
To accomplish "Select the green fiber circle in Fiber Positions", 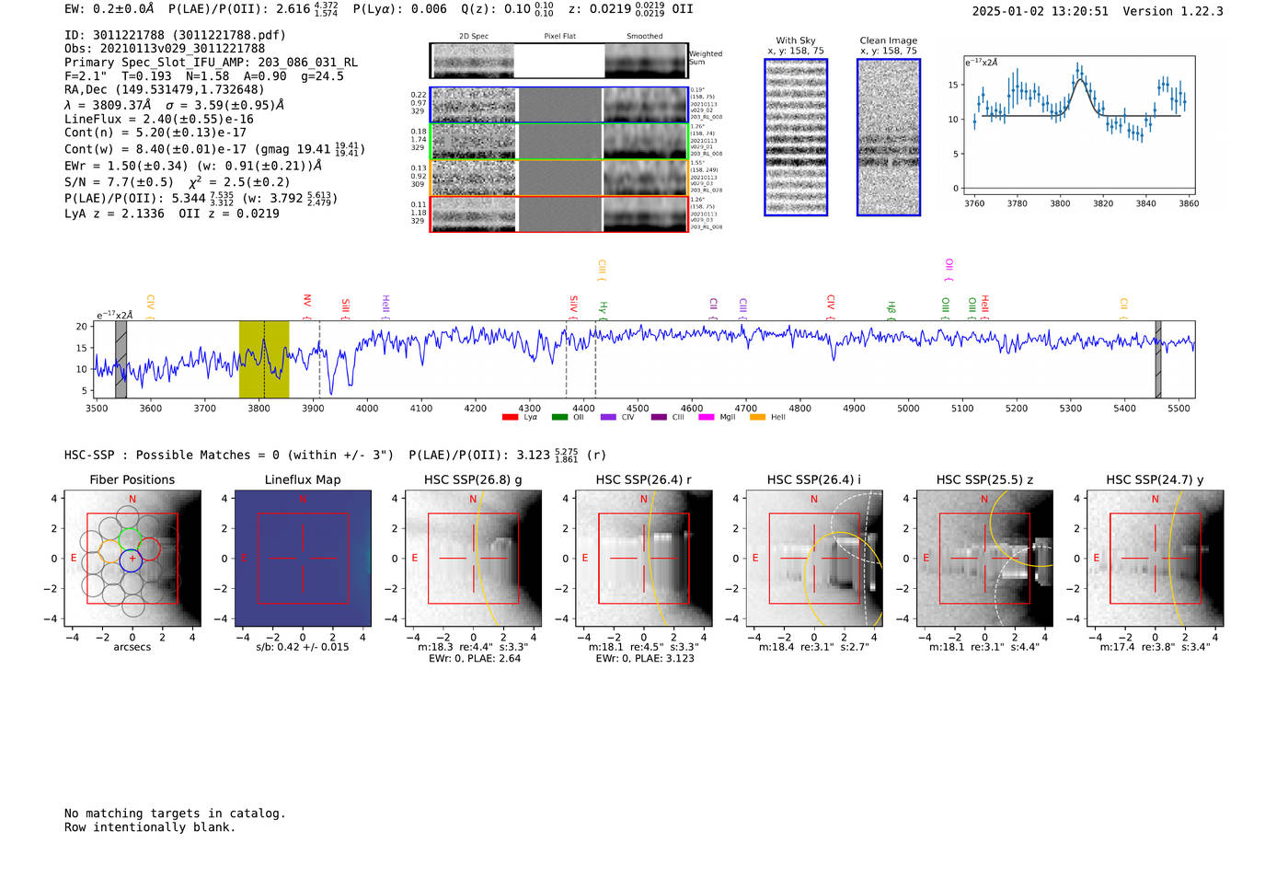I will [x=132, y=539].
